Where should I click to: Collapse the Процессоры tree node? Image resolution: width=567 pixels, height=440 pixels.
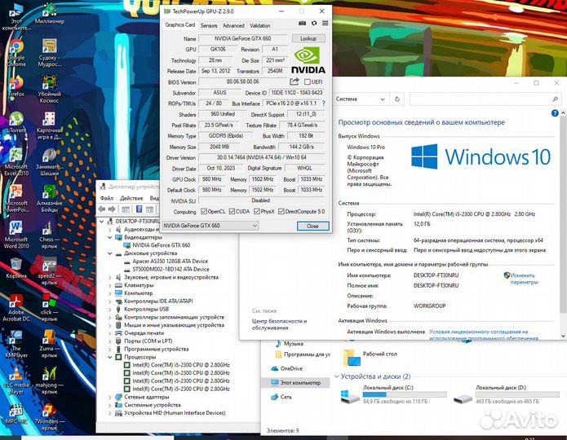coord(111,358)
